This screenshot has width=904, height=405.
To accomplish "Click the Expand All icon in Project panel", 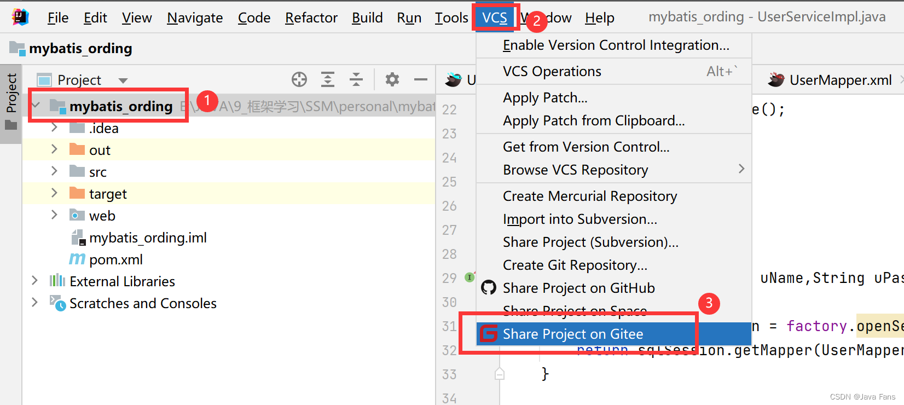I will 328,80.
